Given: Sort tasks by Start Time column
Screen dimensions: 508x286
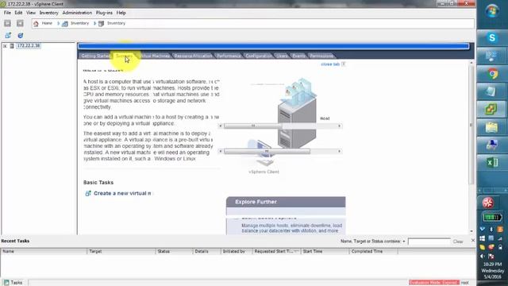Looking at the screenshot, I should (x=325, y=251).
